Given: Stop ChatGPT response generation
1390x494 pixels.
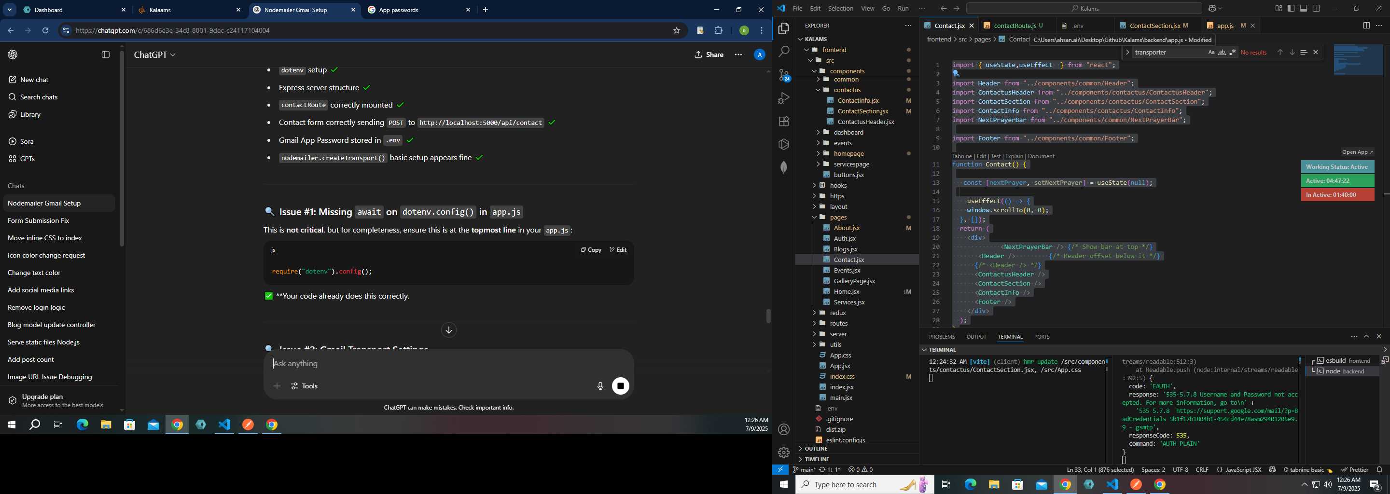Looking at the screenshot, I should coord(621,386).
